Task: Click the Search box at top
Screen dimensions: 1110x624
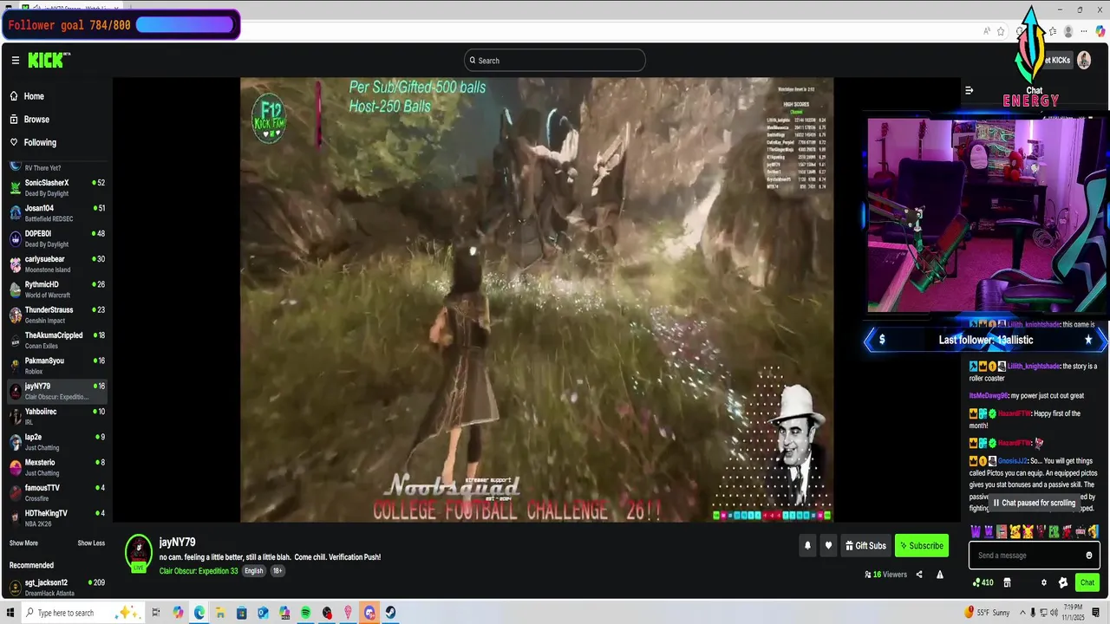Action: tap(555, 60)
